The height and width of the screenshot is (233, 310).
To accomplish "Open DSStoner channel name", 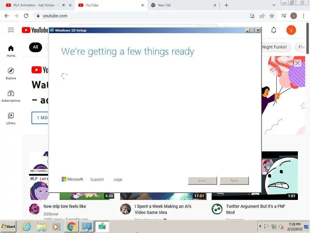I will click(51, 214).
